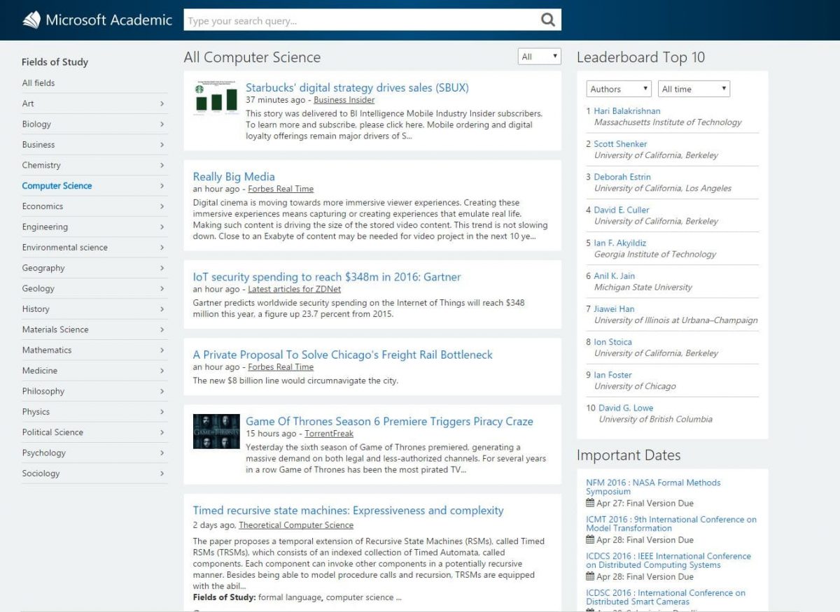Select Psychology field in sidebar
This screenshot has height=612, width=840.
[x=43, y=453]
